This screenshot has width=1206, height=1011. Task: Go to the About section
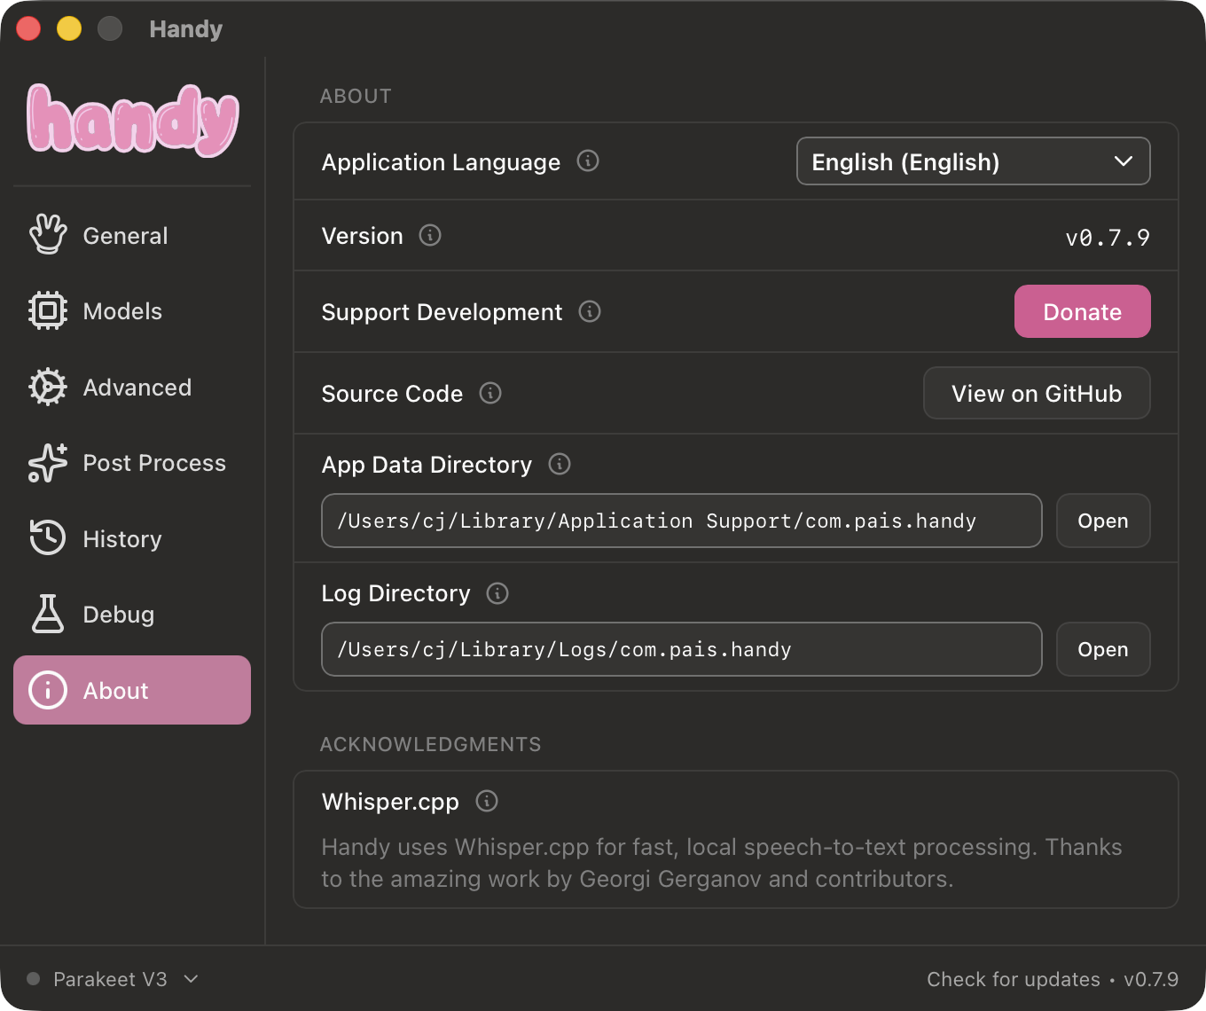pyautogui.click(x=131, y=690)
